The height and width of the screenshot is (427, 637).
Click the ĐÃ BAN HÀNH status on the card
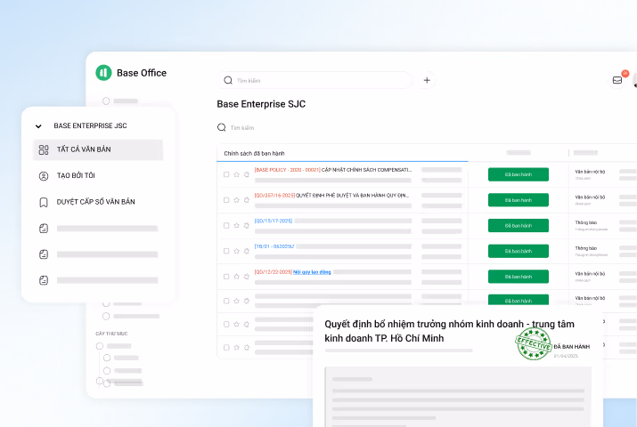[572, 347]
